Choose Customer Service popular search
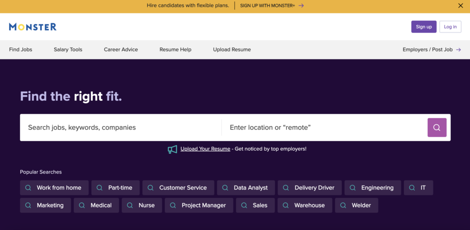The height and width of the screenshot is (230, 470). point(179,188)
